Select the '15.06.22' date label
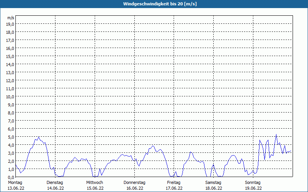This screenshot has width=308, height=192. point(95,188)
